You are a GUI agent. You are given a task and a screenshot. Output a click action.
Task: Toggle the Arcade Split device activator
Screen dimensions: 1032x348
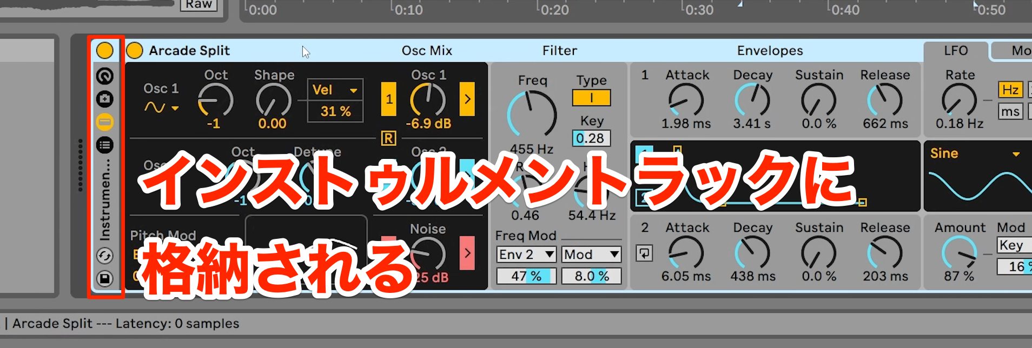tap(134, 50)
